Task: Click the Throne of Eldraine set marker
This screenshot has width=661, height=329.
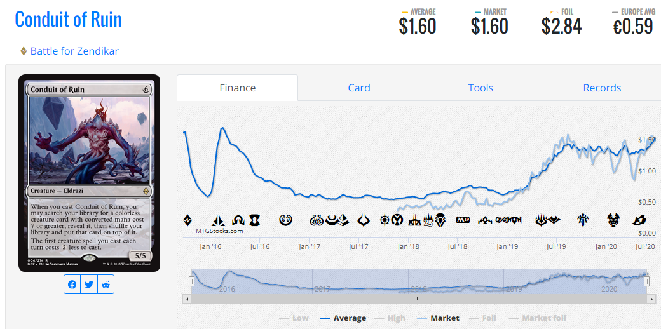Action: pos(583,220)
